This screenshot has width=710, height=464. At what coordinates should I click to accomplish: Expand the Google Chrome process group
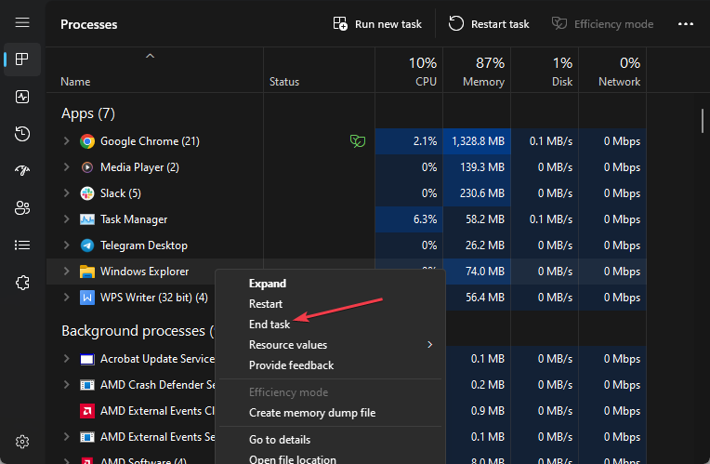pyautogui.click(x=66, y=141)
